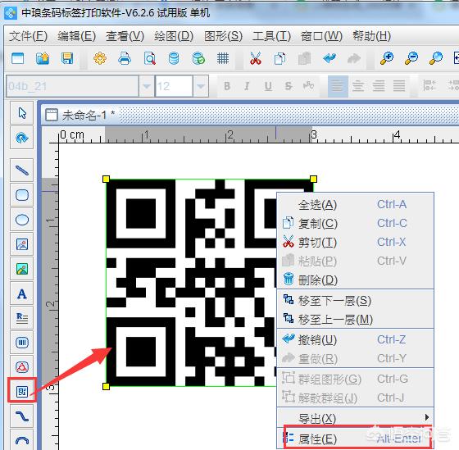
Task: Select the curve line tool
Action: 22,416
